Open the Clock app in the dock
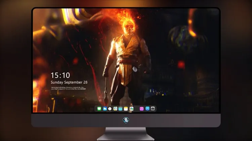The width and height of the screenshot is (252, 141). tap(110, 109)
